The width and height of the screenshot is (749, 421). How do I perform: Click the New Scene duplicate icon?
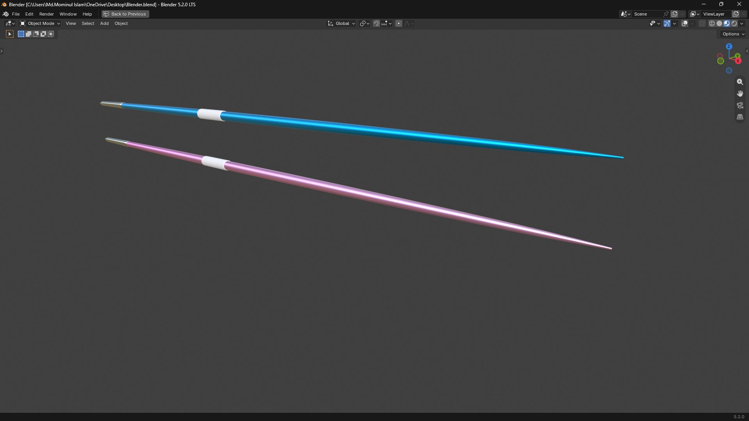674,14
